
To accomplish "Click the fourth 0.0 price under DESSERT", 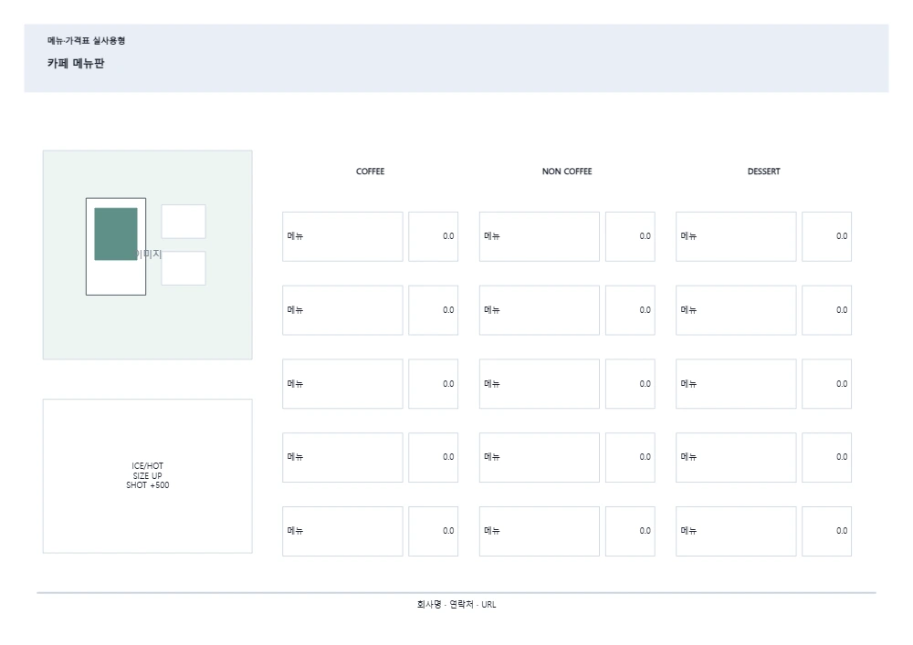I will click(x=827, y=457).
